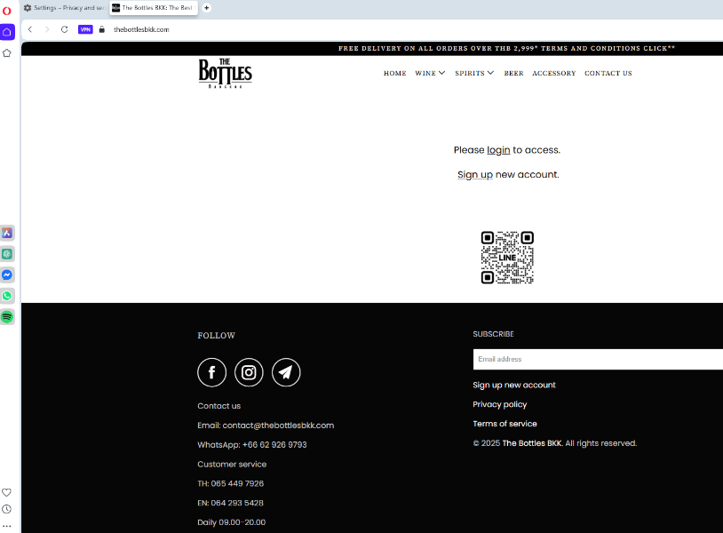Screen dimensions: 723x533
Task: Launch Messenger from the sidebar
Action: click(7, 274)
